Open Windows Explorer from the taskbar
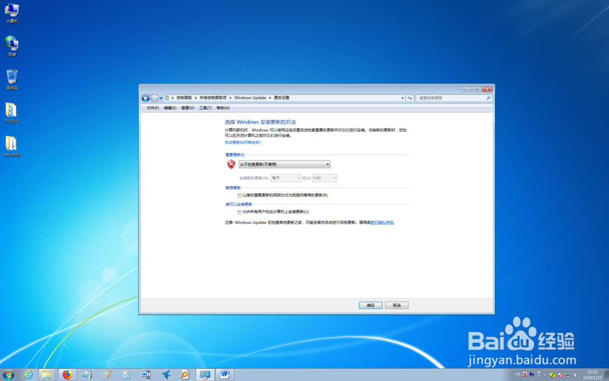609x381 pixels. 47,375
